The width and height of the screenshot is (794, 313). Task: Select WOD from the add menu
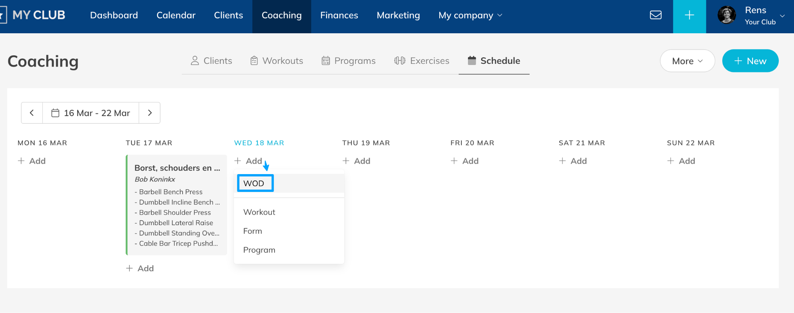click(254, 183)
